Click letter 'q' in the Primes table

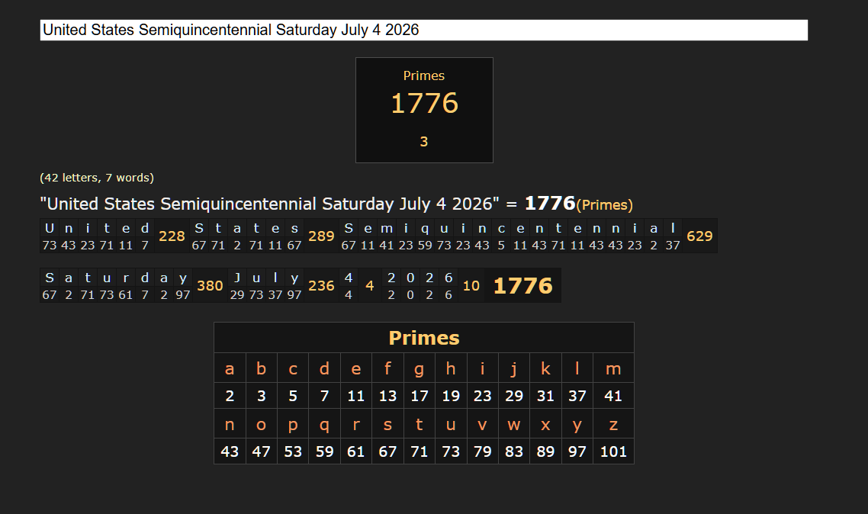click(x=324, y=426)
